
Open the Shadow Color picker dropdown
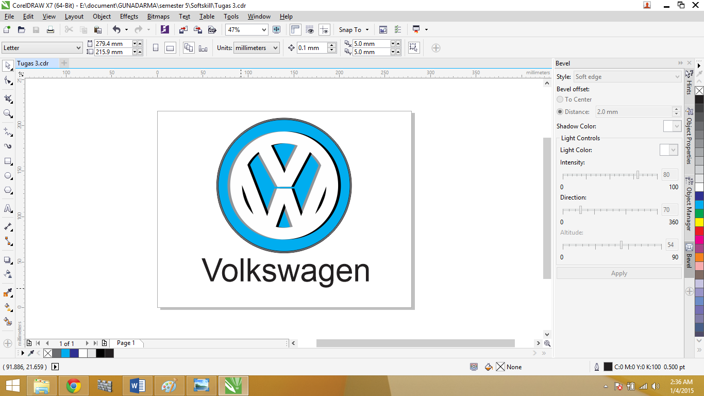point(672,126)
